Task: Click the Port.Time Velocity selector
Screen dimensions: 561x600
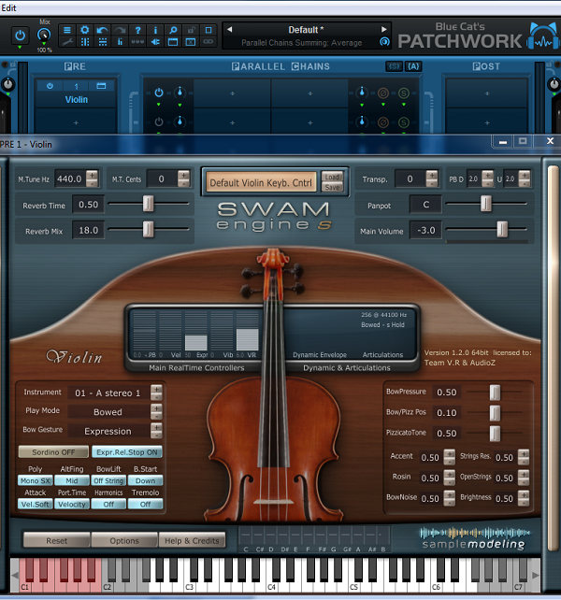Action: tap(72, 504)
